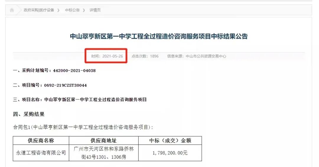Click the 合同包1 description line
Image resolution: width=319 pixels, height=167 pixels.
[x=83, y=127]
